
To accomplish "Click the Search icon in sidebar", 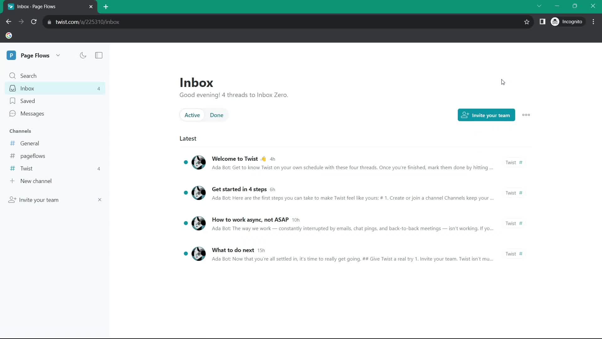I will click(x=13, y=75).
